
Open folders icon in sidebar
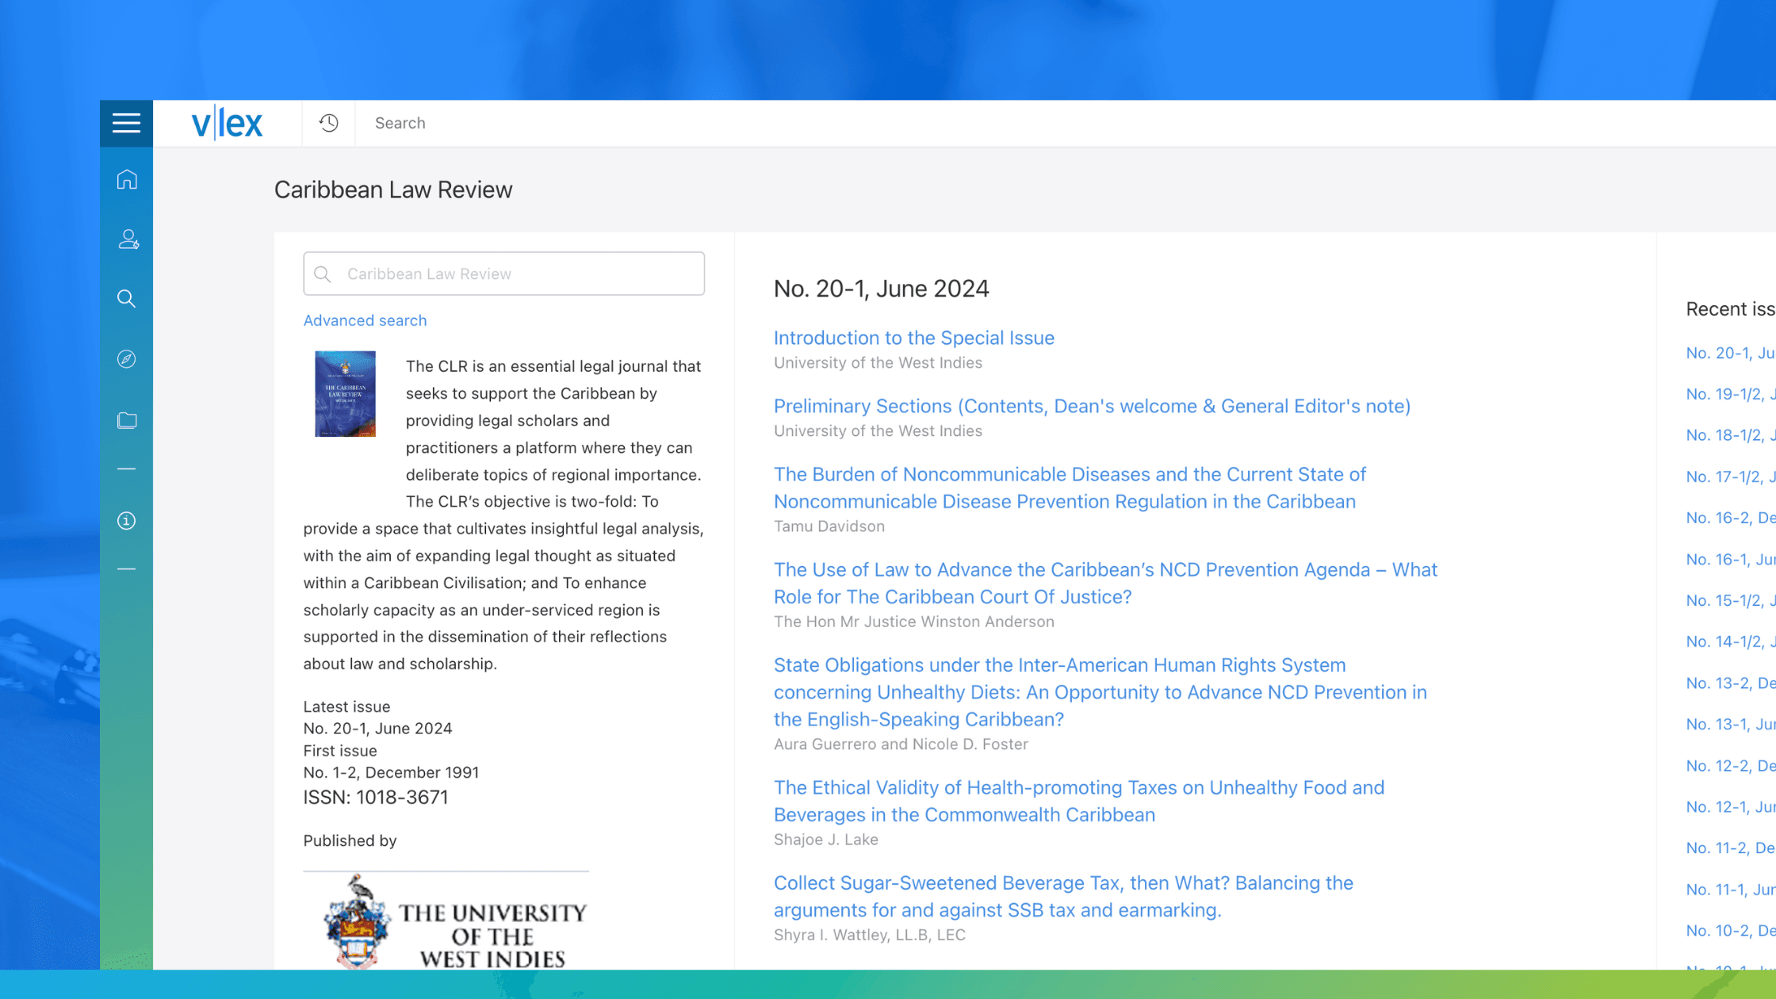coord(127,420)
